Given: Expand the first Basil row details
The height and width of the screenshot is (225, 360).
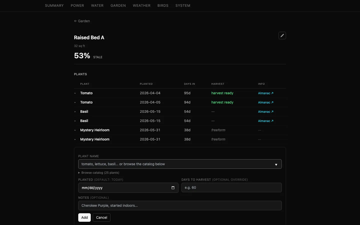Looking at the screenshot, I should pos(75,112).
